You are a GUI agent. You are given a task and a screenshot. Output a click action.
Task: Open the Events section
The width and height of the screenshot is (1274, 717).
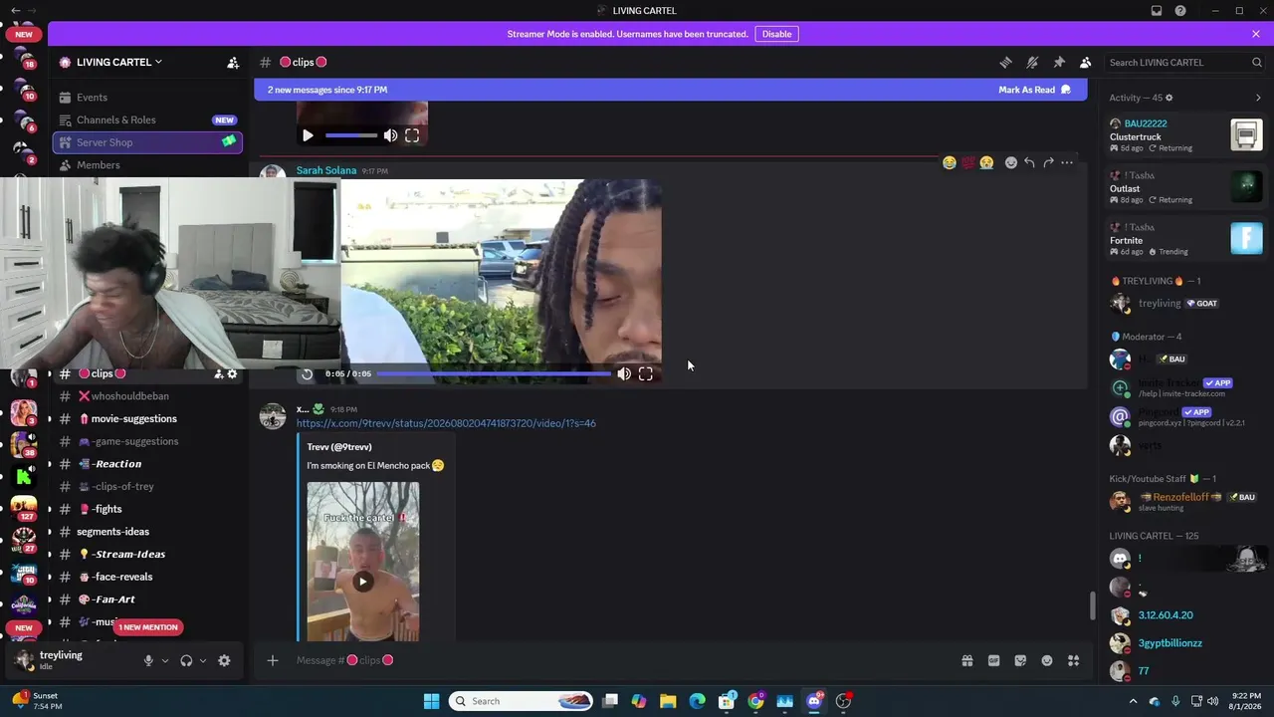pyautogui.click(x=146, y=98)
